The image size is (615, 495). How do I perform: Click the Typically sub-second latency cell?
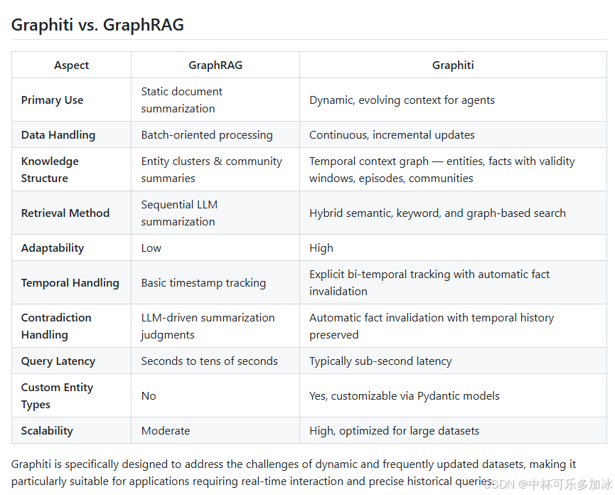(x=380, y=361)
